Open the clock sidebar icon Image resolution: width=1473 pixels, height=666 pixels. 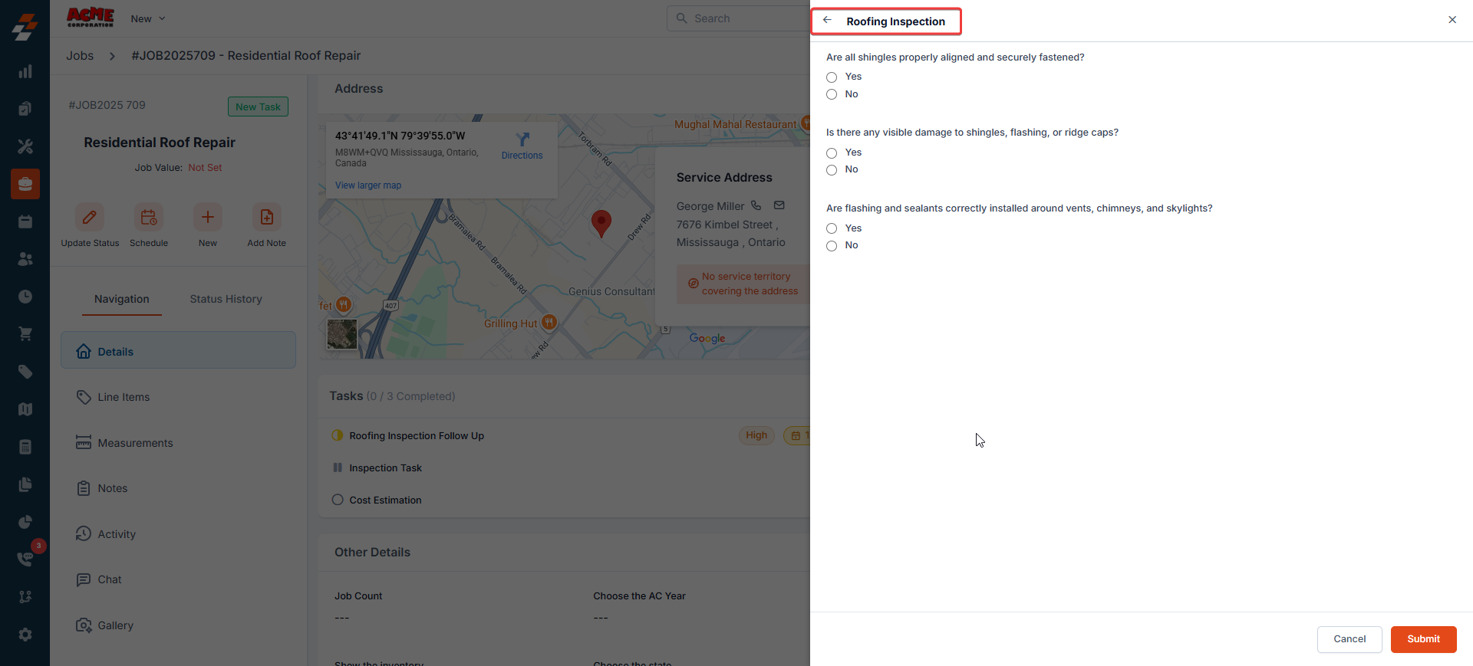(25, 297)
